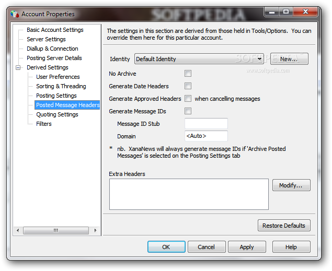Click Modify... for extra headers
332x271 pixels.
pyautogui.click(x=291, y=185)
